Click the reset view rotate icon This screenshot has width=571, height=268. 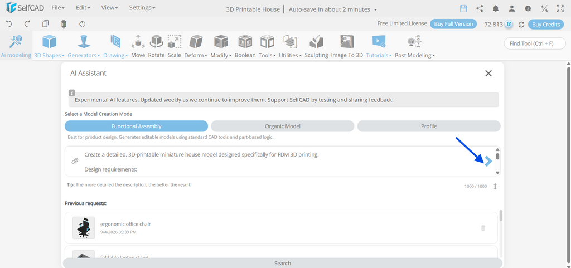83,24
